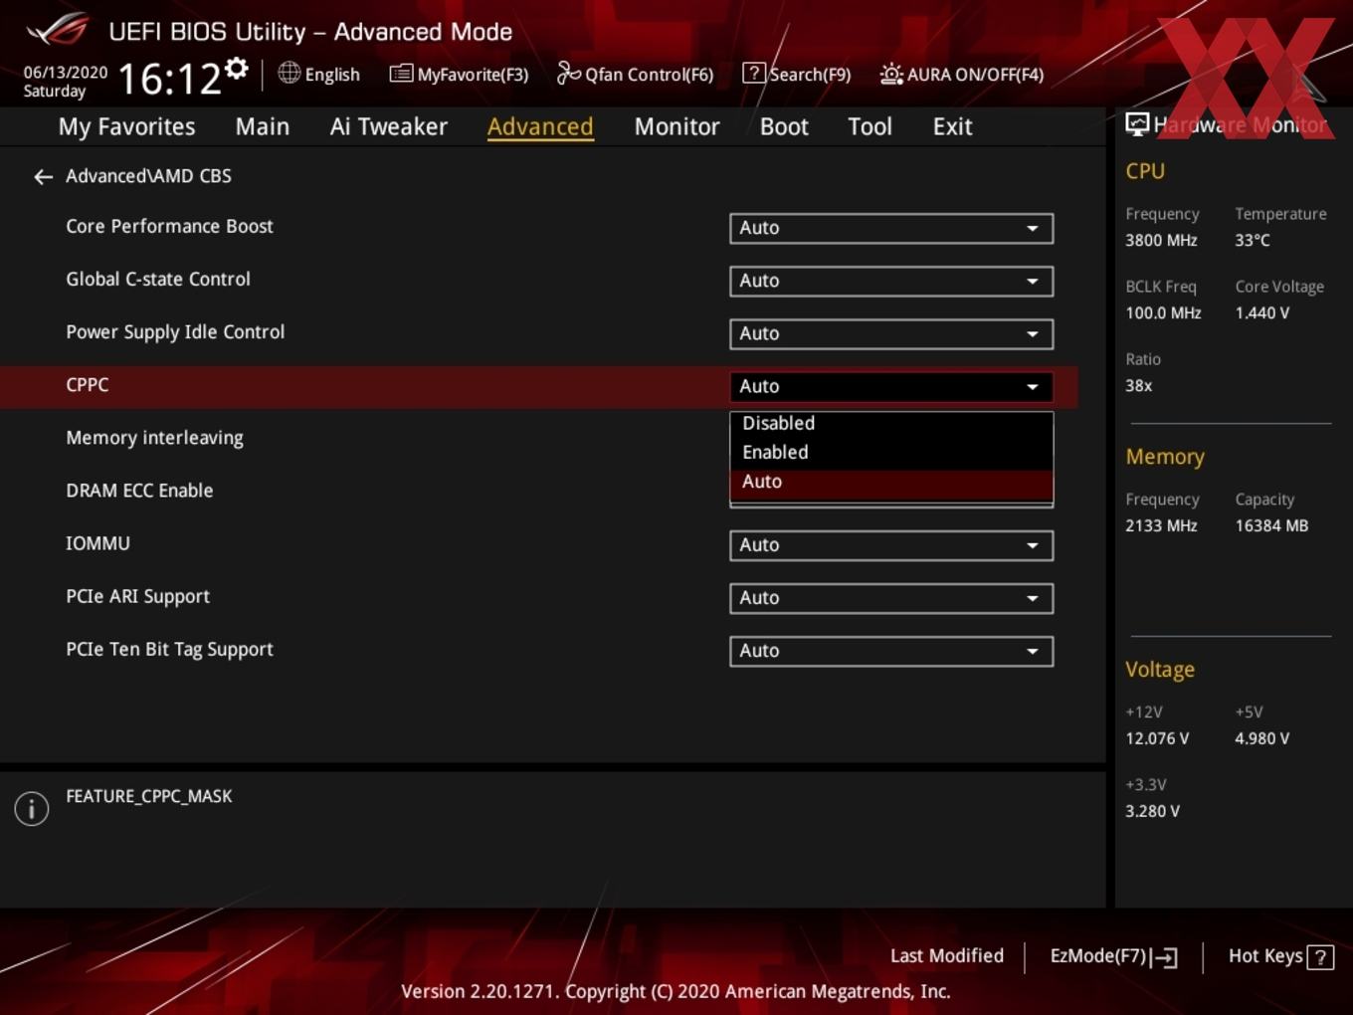The width and height of the screenshot is (1353, 1015).
Task: Click the 3.280 V reading
Action: [x=1152, y=811]
